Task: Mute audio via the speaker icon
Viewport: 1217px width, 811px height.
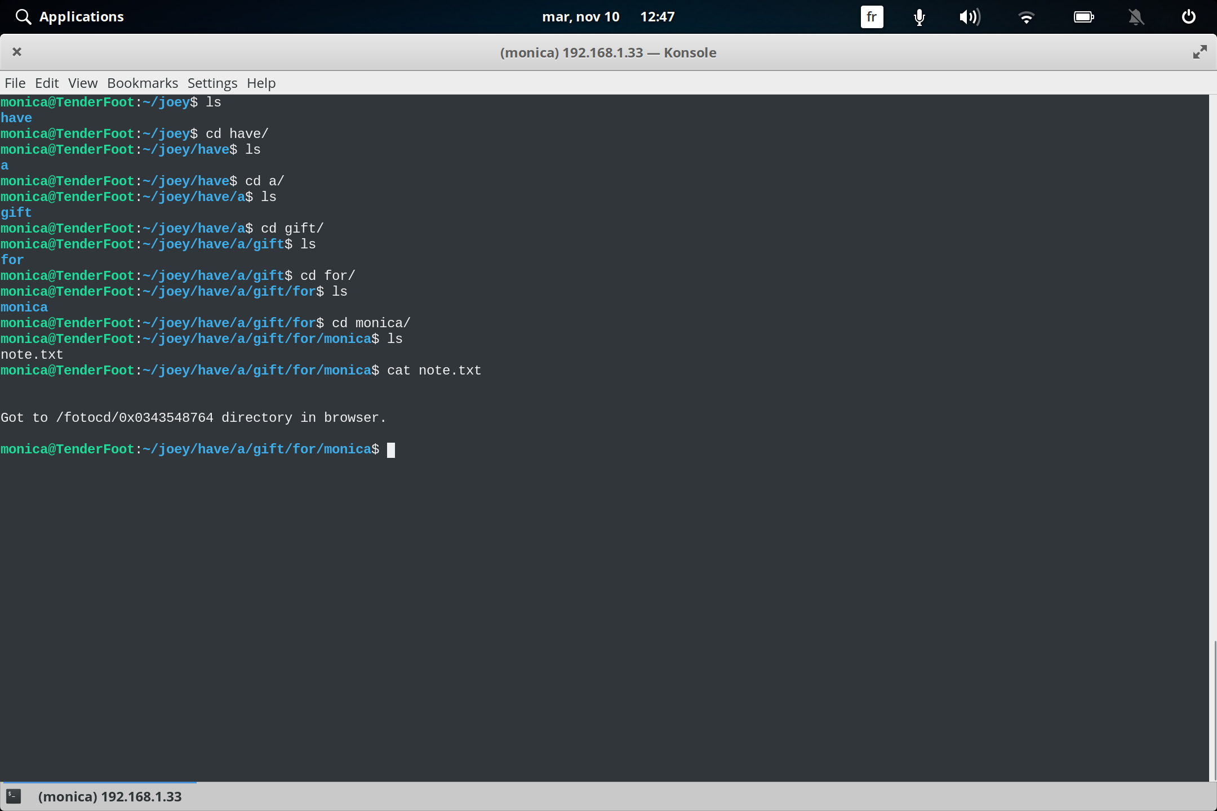Action: point(970,16)
